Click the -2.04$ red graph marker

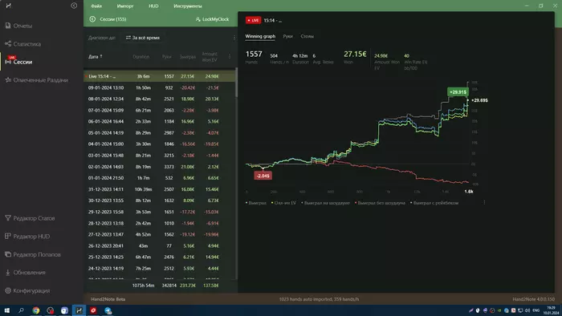[x=263, y=176]
